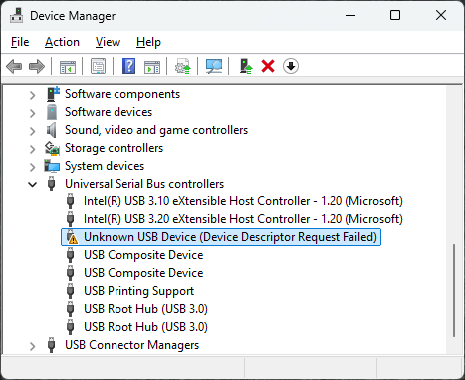Image resolution: width=465 pixels, height=380 pixels.
Task: Click the Back arrow toolbar icon
Action: click(14, 66)
